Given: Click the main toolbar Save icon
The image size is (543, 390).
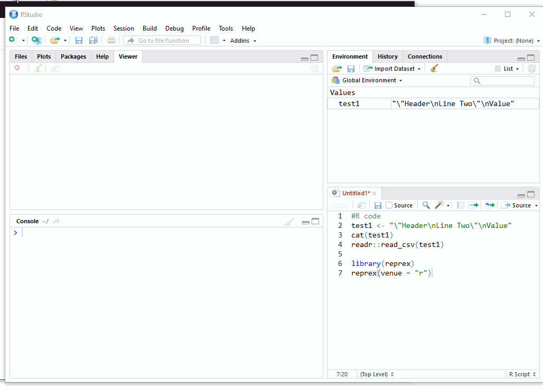Looking at the screenshot, I should point(79,41).
